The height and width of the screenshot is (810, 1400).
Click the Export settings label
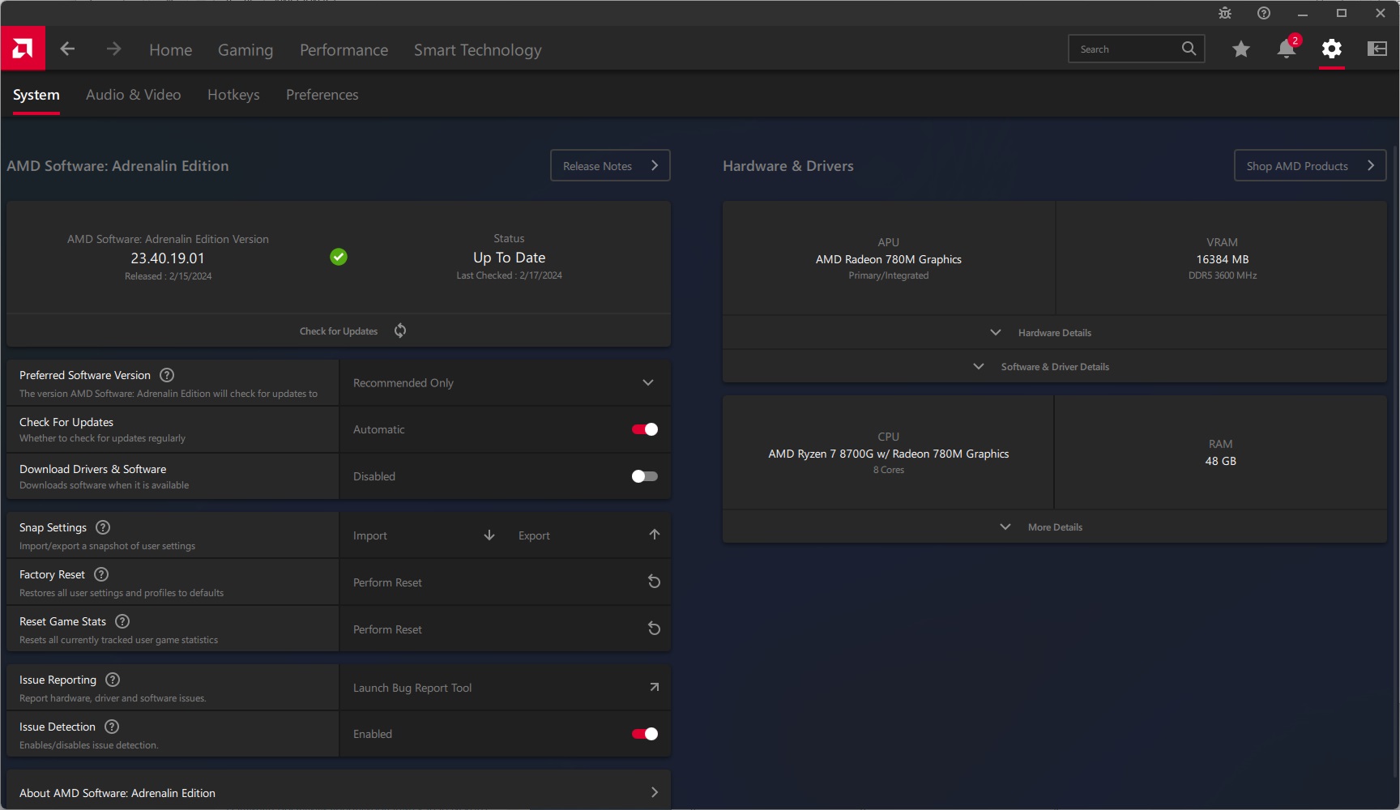pyautogui.click(x=534, y=535)
